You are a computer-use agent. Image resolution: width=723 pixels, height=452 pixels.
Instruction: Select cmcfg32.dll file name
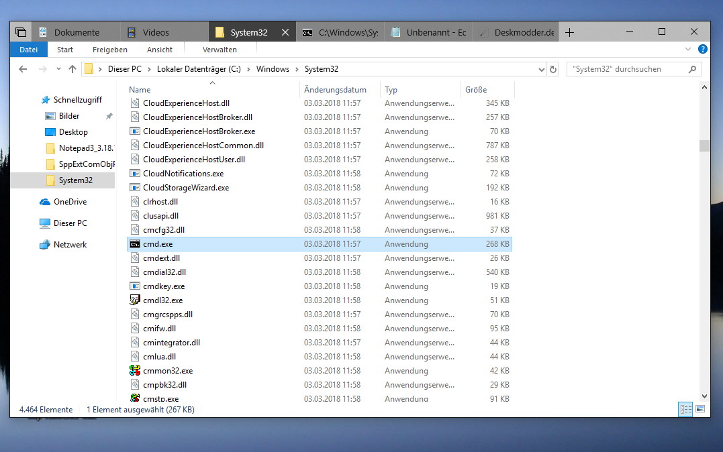pyautogui.click(x=164, y=230)
